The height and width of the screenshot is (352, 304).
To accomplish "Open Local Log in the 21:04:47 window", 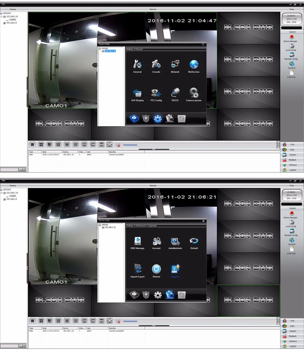I will (291, 74).
